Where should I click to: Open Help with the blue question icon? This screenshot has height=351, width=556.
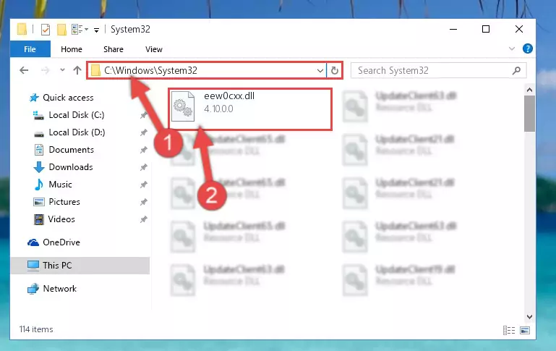coord(527,48)
